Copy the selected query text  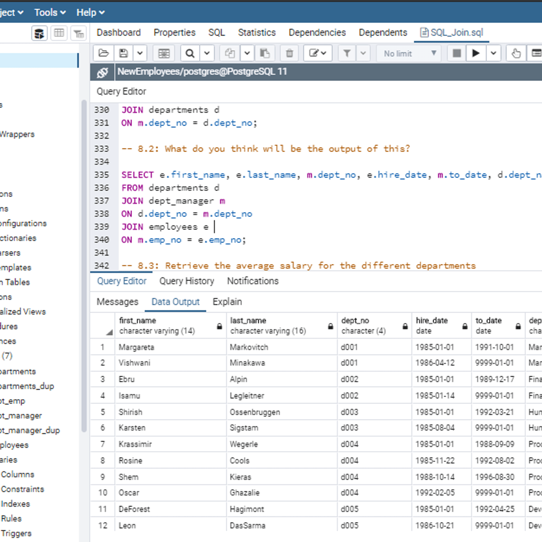click(x=229, y=53)
